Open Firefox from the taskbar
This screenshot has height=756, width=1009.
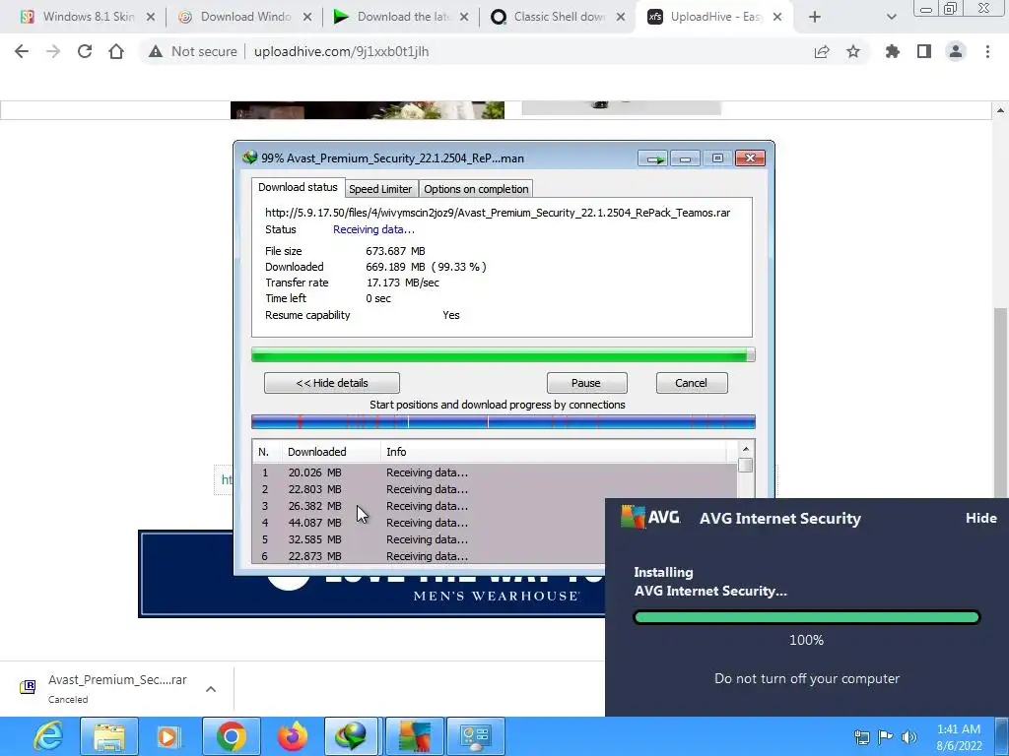coord(292,736)
